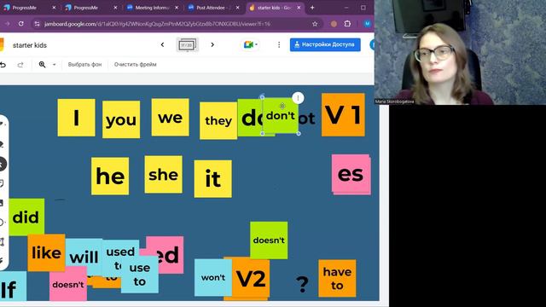Select the blue "won't" sticky note
546x307 pixels.
click(212, 277)
